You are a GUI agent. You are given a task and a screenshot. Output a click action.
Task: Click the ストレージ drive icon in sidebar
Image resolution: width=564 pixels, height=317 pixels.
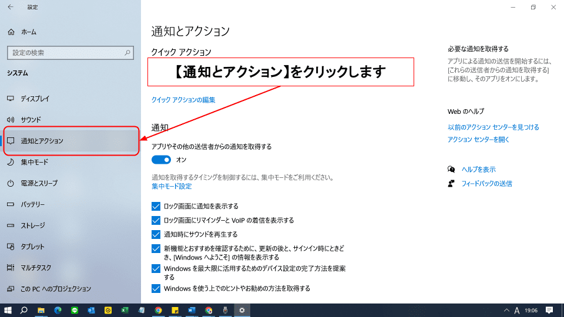[x=11, y=225]
